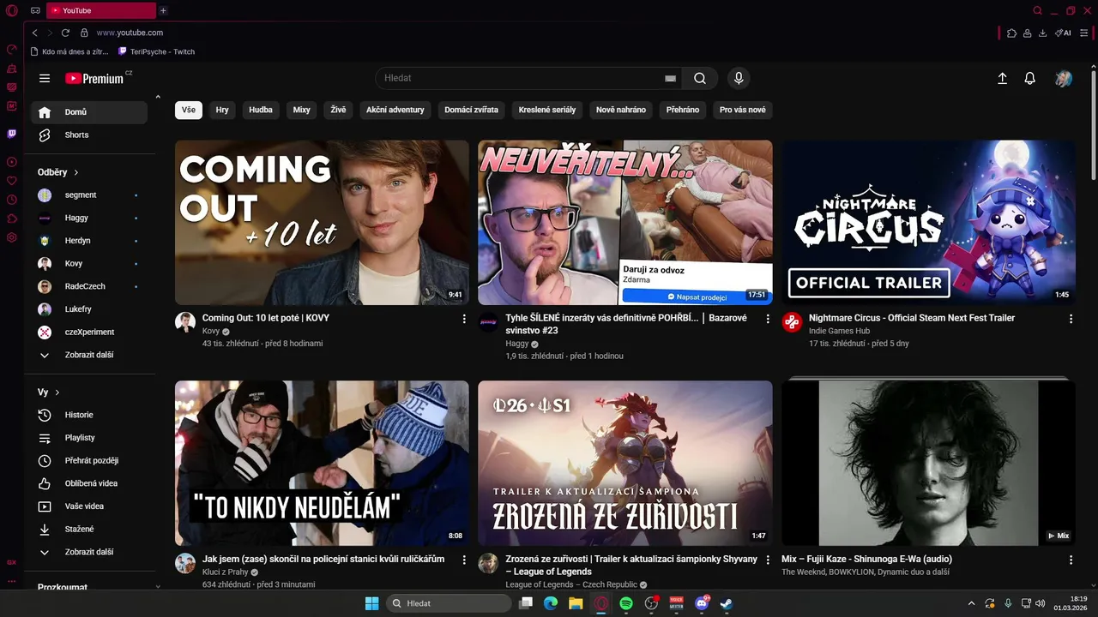Open a new browser tab

pos(163,10)
